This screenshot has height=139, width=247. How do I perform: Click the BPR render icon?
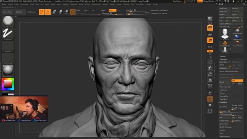pos(210,19)
